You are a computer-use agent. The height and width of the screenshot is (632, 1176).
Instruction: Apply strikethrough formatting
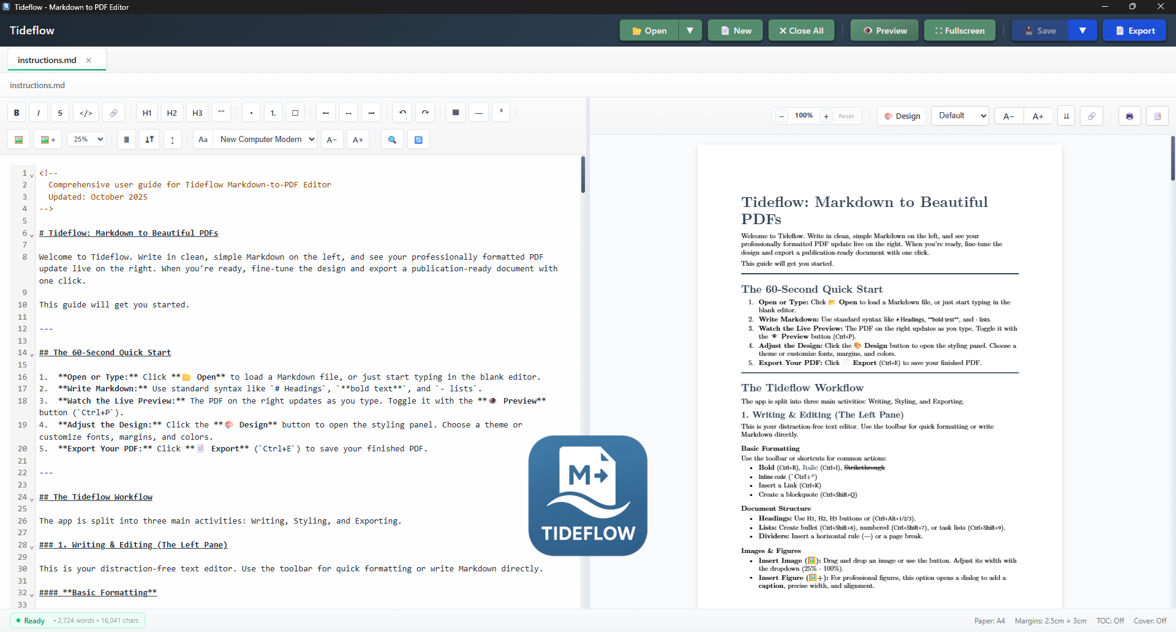tap(60, 113)
